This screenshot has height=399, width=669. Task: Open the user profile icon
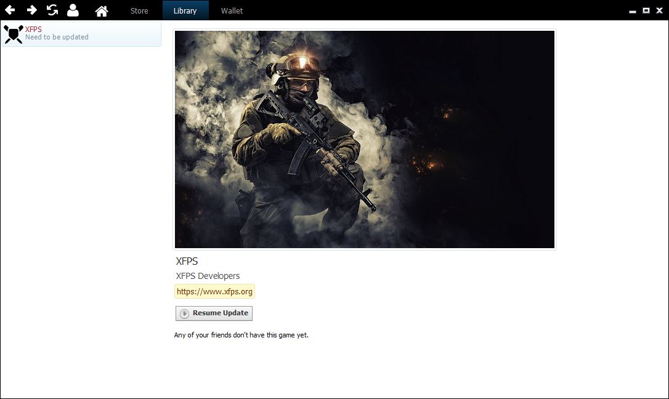pos(73,10)
